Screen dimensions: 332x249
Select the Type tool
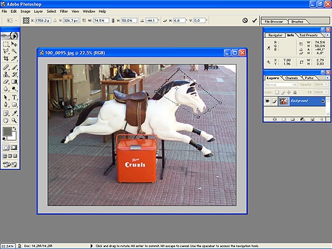pyautogui.click(x=14, y=98)
